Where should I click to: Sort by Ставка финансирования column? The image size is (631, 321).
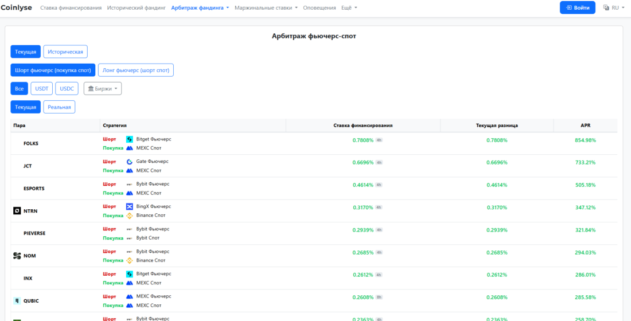[x=363, y=126]
